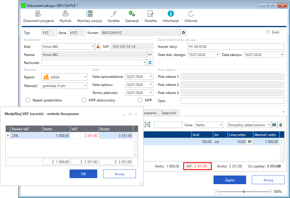Open contractor card icon next to Kod
Image resolution: width=290 pixels, height=198 pixels.
(x=98, y=46)
